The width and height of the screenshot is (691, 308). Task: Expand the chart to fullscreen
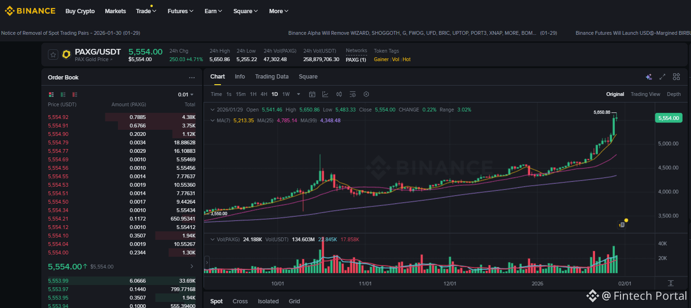[x=662, y=77]
